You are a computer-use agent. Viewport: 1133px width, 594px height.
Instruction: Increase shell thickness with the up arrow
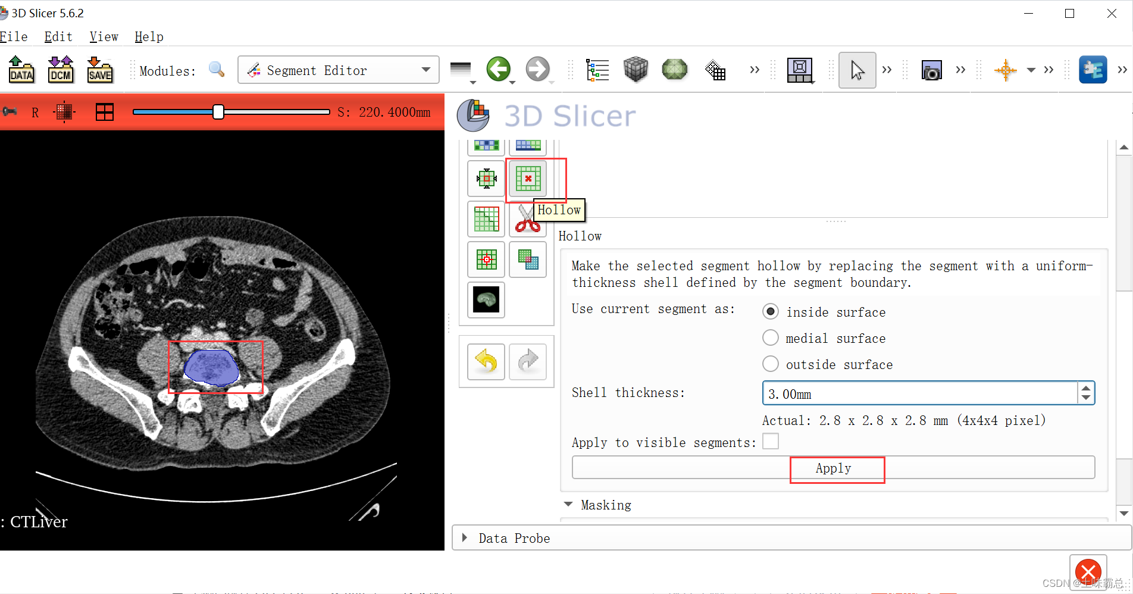tap(1086, 388)
